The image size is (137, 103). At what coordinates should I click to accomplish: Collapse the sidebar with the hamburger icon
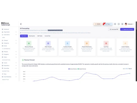click(x=21, y=24)
